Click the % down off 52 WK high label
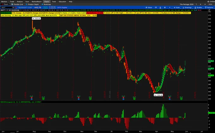Image resolution: width=215 pixels, height=133 pixels. (119, 13)
